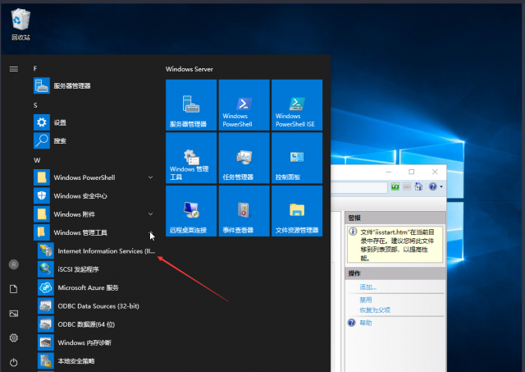Click the home icon in IIS window toolbar
The height and width of the screenshot is (372, 525).
pos(418,186)
